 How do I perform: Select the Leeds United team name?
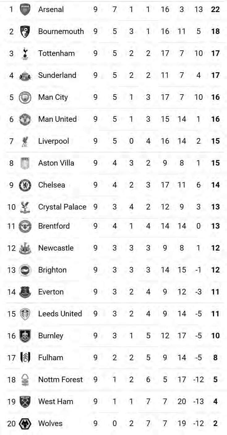pos(60,314)
